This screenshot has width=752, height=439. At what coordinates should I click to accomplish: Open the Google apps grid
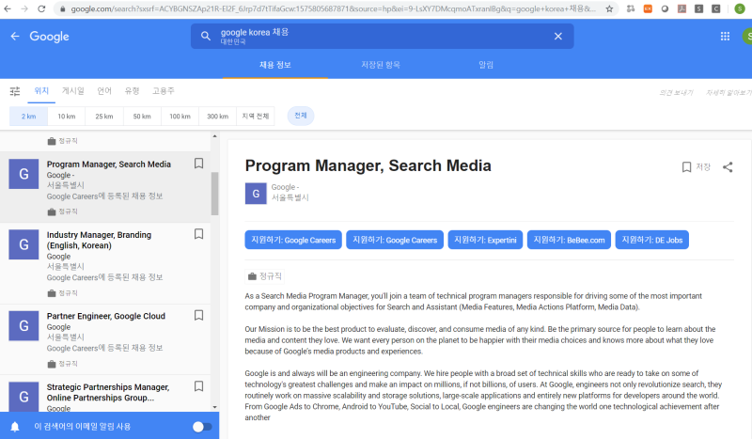(x=725, y=37)
